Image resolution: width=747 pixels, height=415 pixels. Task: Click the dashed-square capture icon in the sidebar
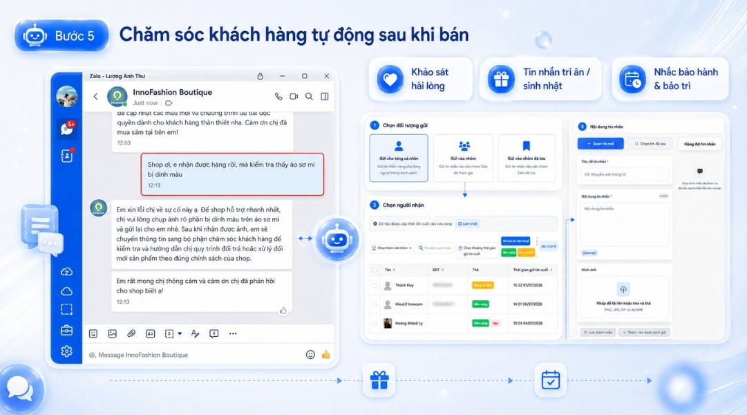coord(67,310)
